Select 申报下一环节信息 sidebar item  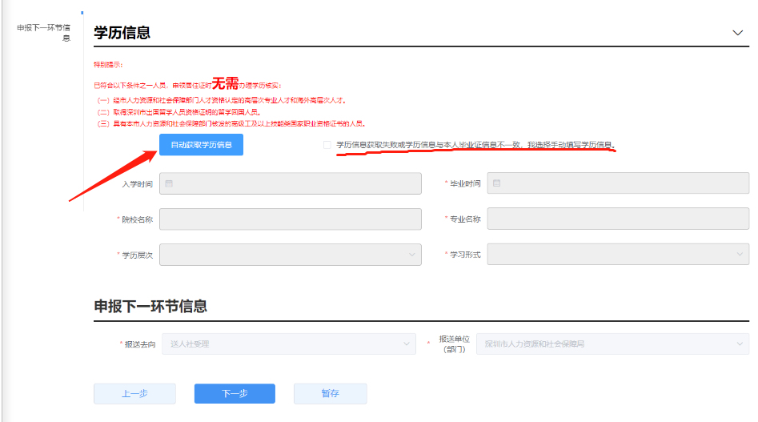tap(43, 32)
